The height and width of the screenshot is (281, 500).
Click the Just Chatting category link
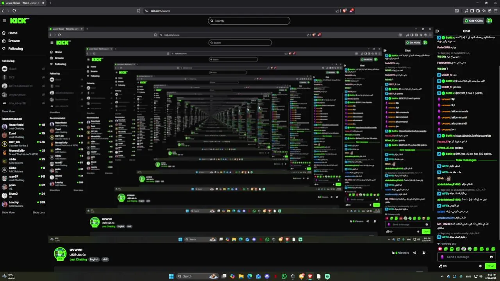click(x=78, y=260)
